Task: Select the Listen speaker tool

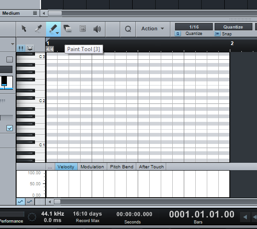Action: 97,29
